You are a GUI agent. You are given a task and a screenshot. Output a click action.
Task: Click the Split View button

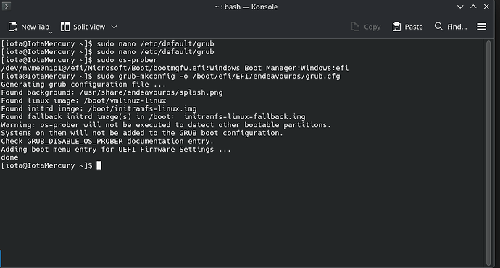[x=83, y=27]
